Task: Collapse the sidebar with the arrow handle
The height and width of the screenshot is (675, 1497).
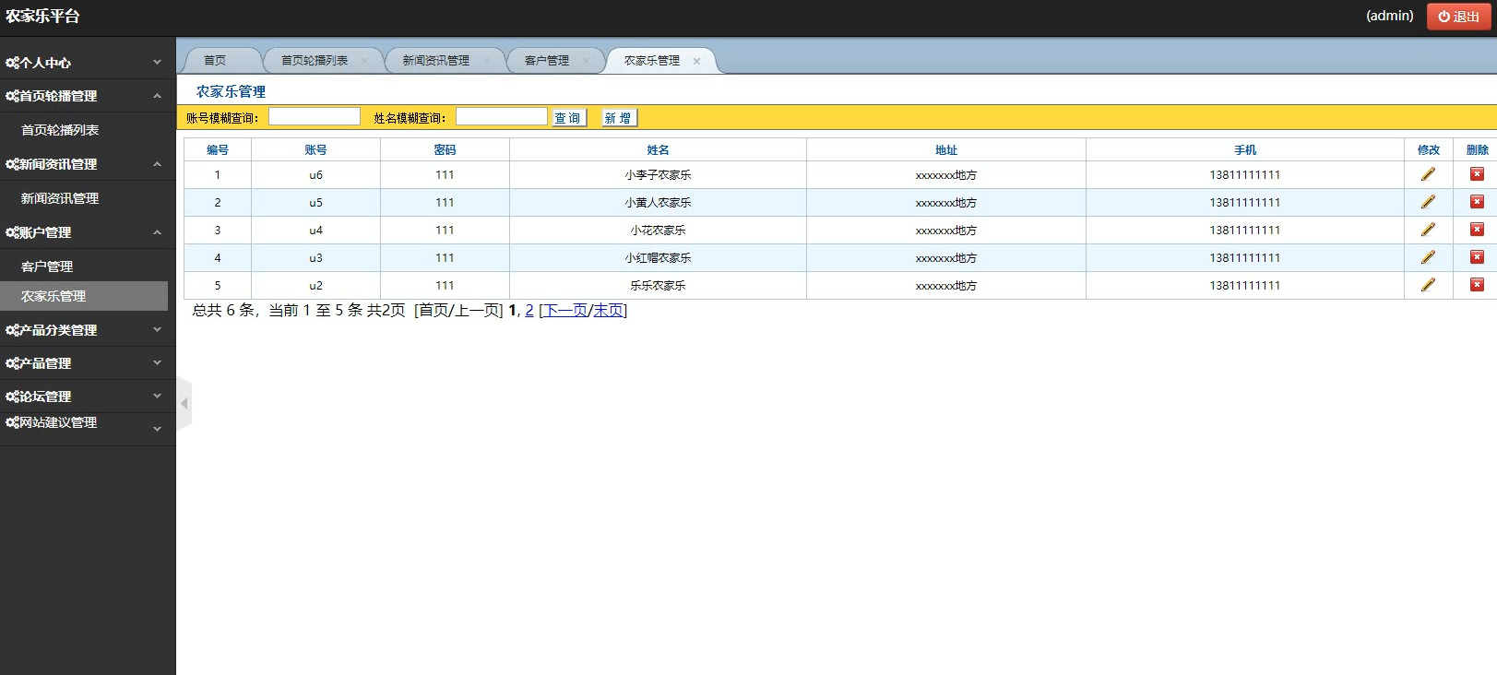Action: click(184, 403)
